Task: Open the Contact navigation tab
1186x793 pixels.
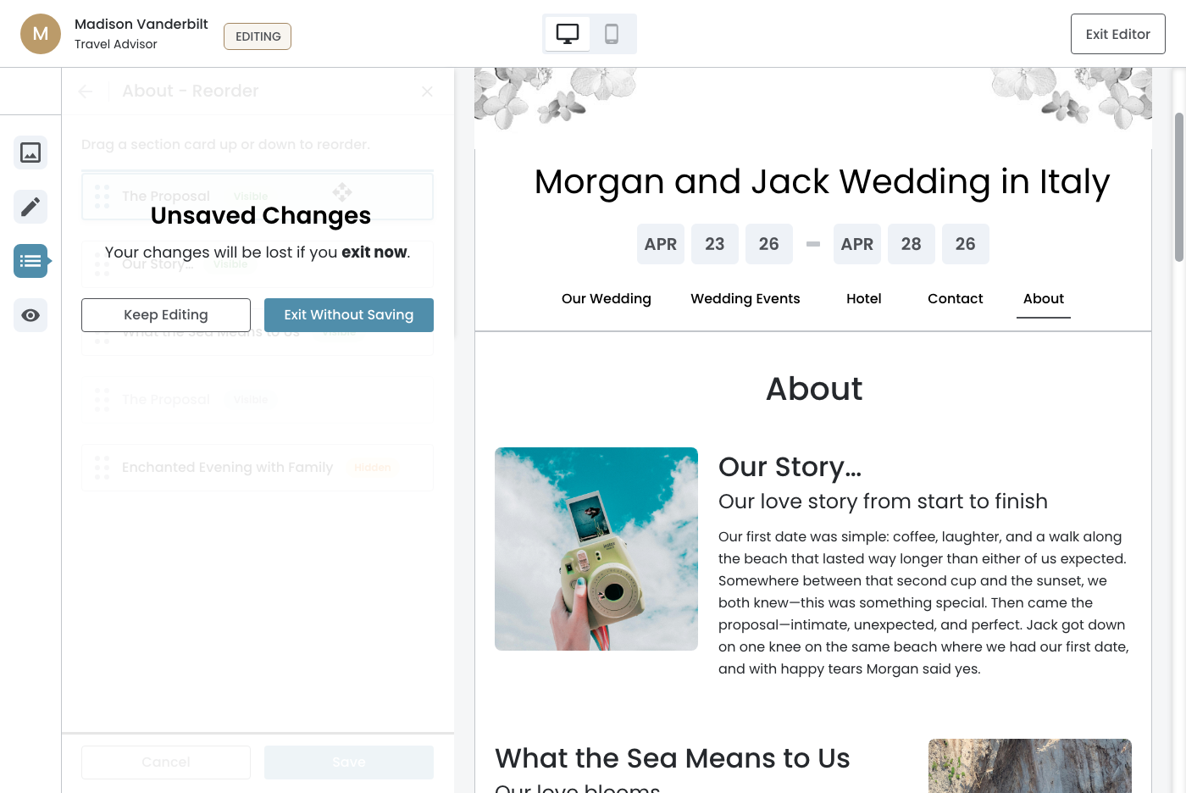Action: pos(956,299)
